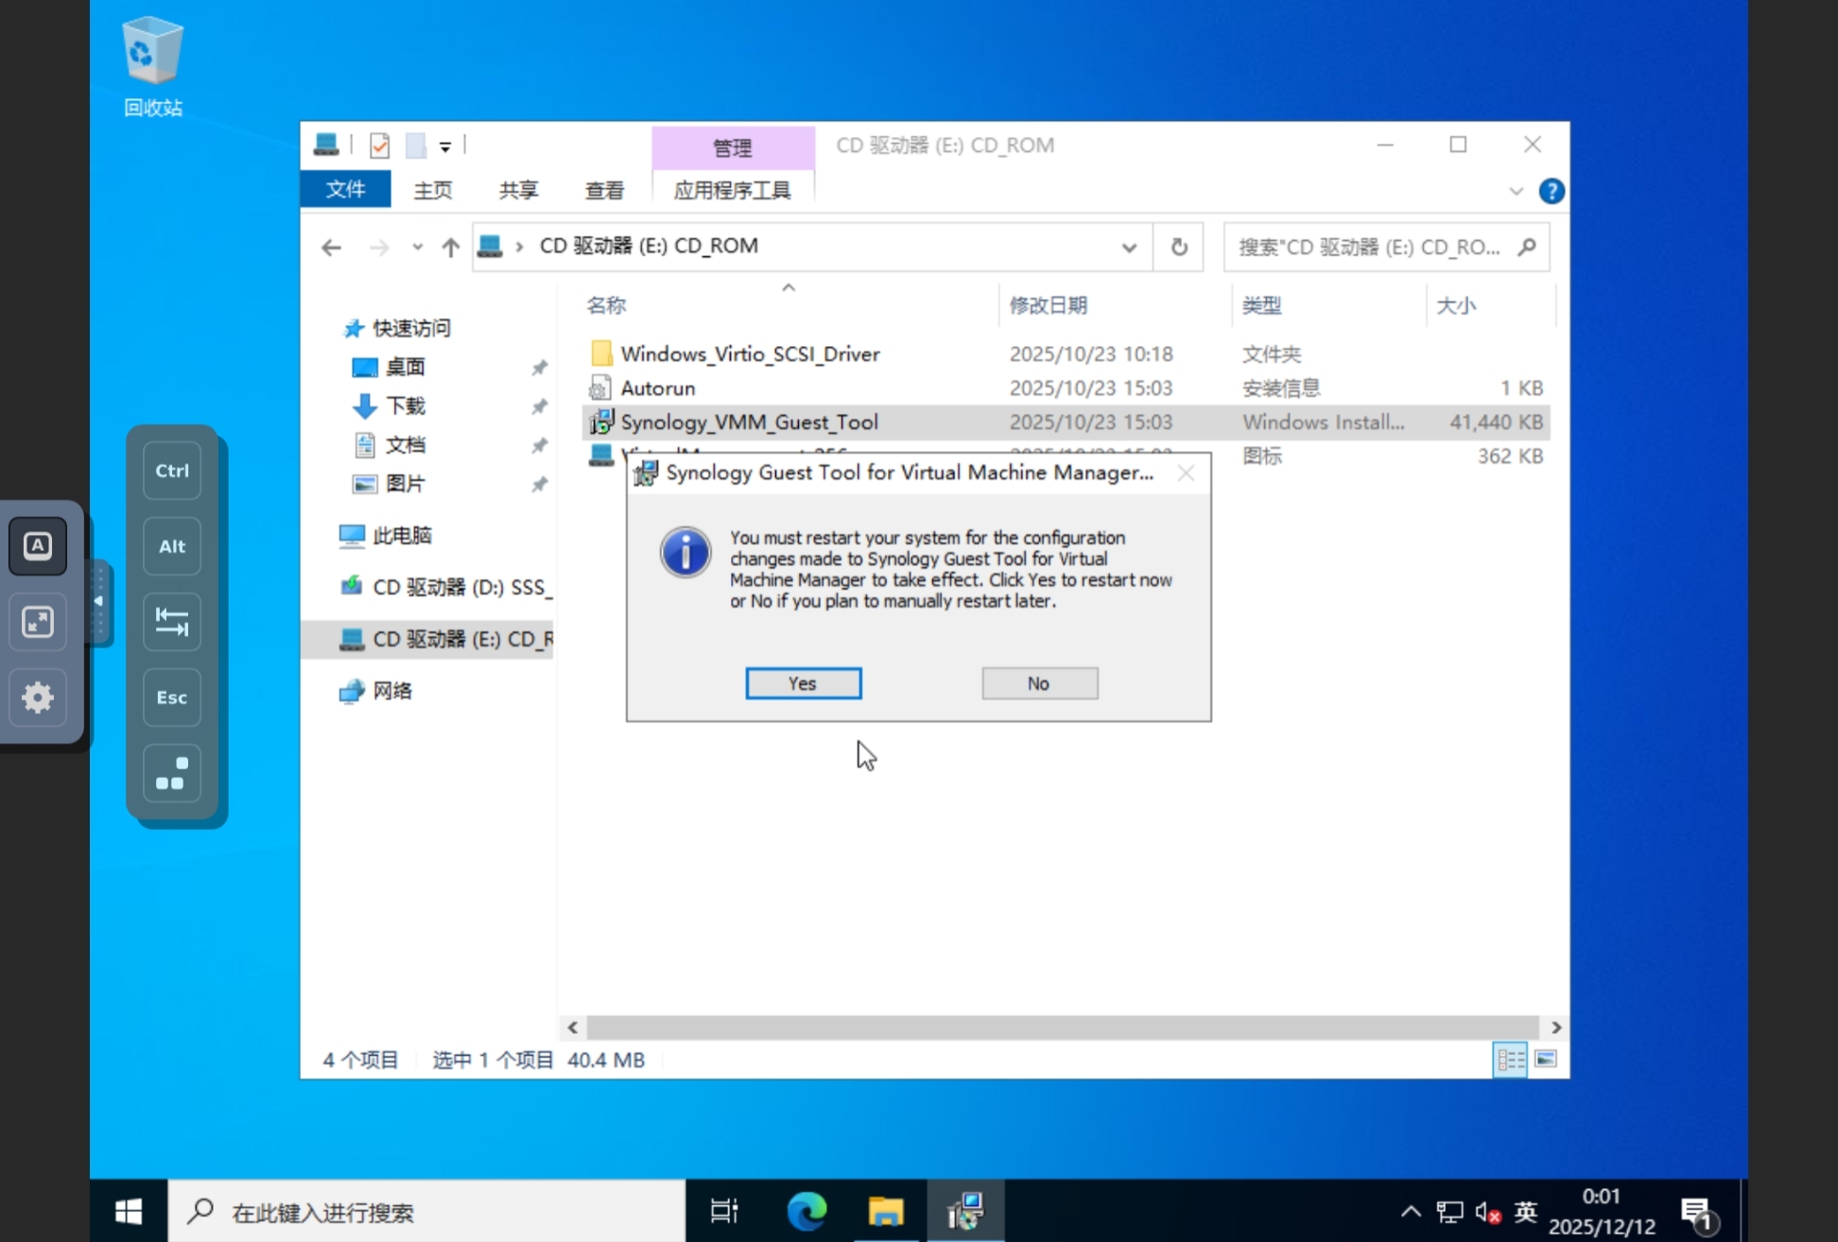Toggle fullscreen scaling icon in left panel
This screenshot has width=1838, height=1242.
tap(38, 622)
